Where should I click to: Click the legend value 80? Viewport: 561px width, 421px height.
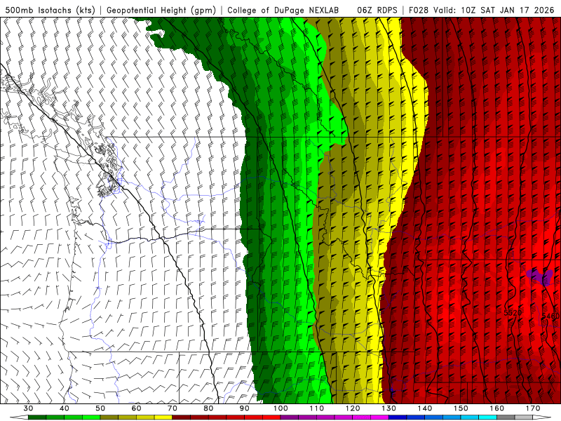point(208,408)
